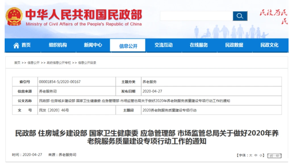Set font size to medium (中)
The width and height of the screenshot is (294, 168).
pyautogui.click(x=256, y=155)
